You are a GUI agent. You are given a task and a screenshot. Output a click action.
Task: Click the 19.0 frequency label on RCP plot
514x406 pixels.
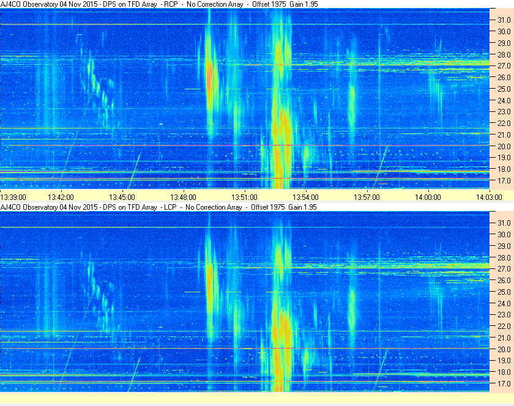pyautogui.click(x=504, y=158)
